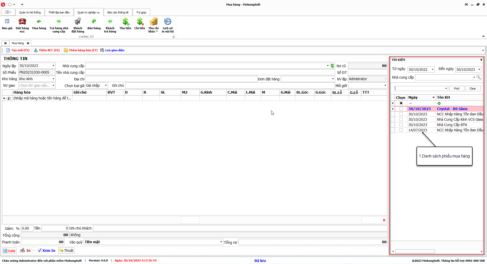Click magnifier icon in Tìm kiếm panel
The width and height of the screenshot is (487, 264).
click(x=478, y=77)
